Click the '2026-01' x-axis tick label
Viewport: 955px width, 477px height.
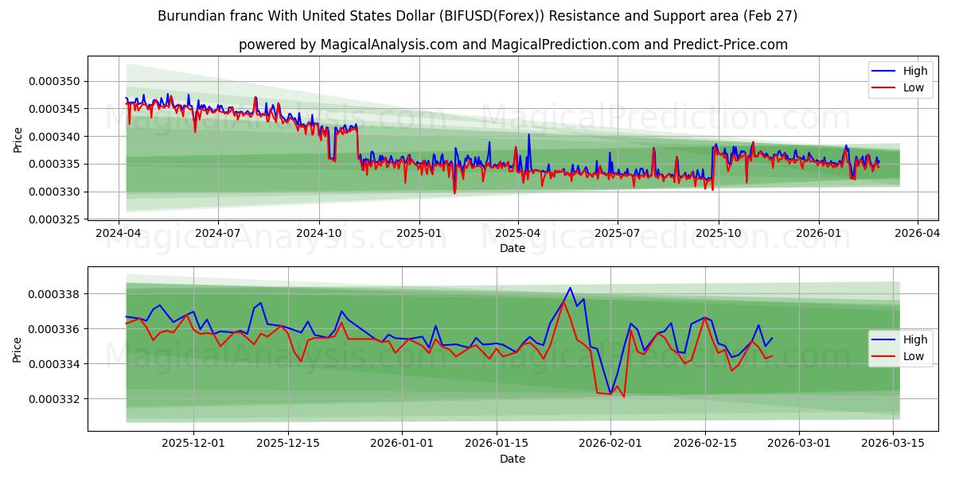coord(818,234)
